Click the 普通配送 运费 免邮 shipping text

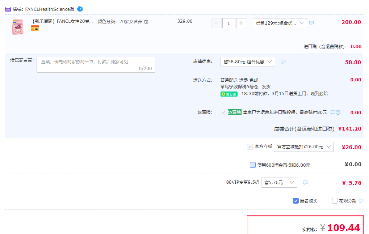pyautogui.click(x=239, y=80)
